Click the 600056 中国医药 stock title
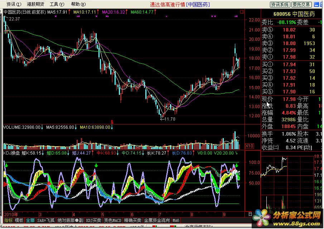This screenshot has width=324, height=229. [294, 14]
